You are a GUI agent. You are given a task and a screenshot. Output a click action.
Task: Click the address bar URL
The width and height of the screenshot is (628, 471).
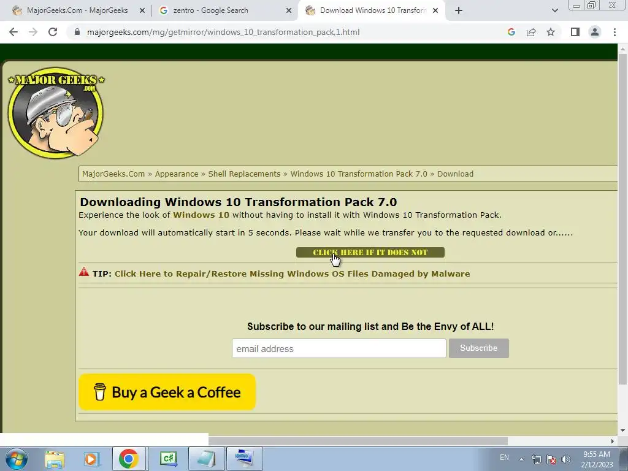223,32
